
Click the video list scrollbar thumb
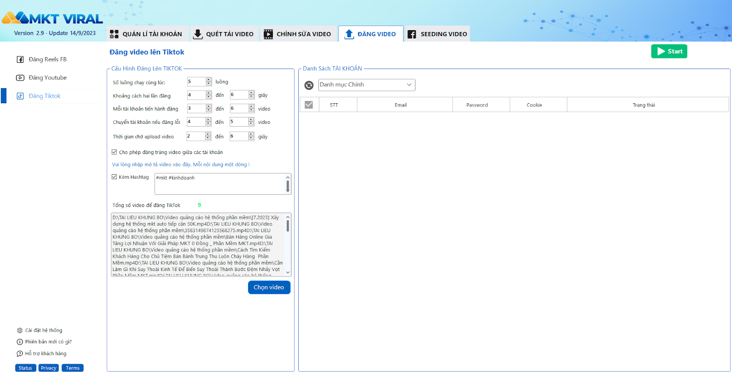(288, 226)
